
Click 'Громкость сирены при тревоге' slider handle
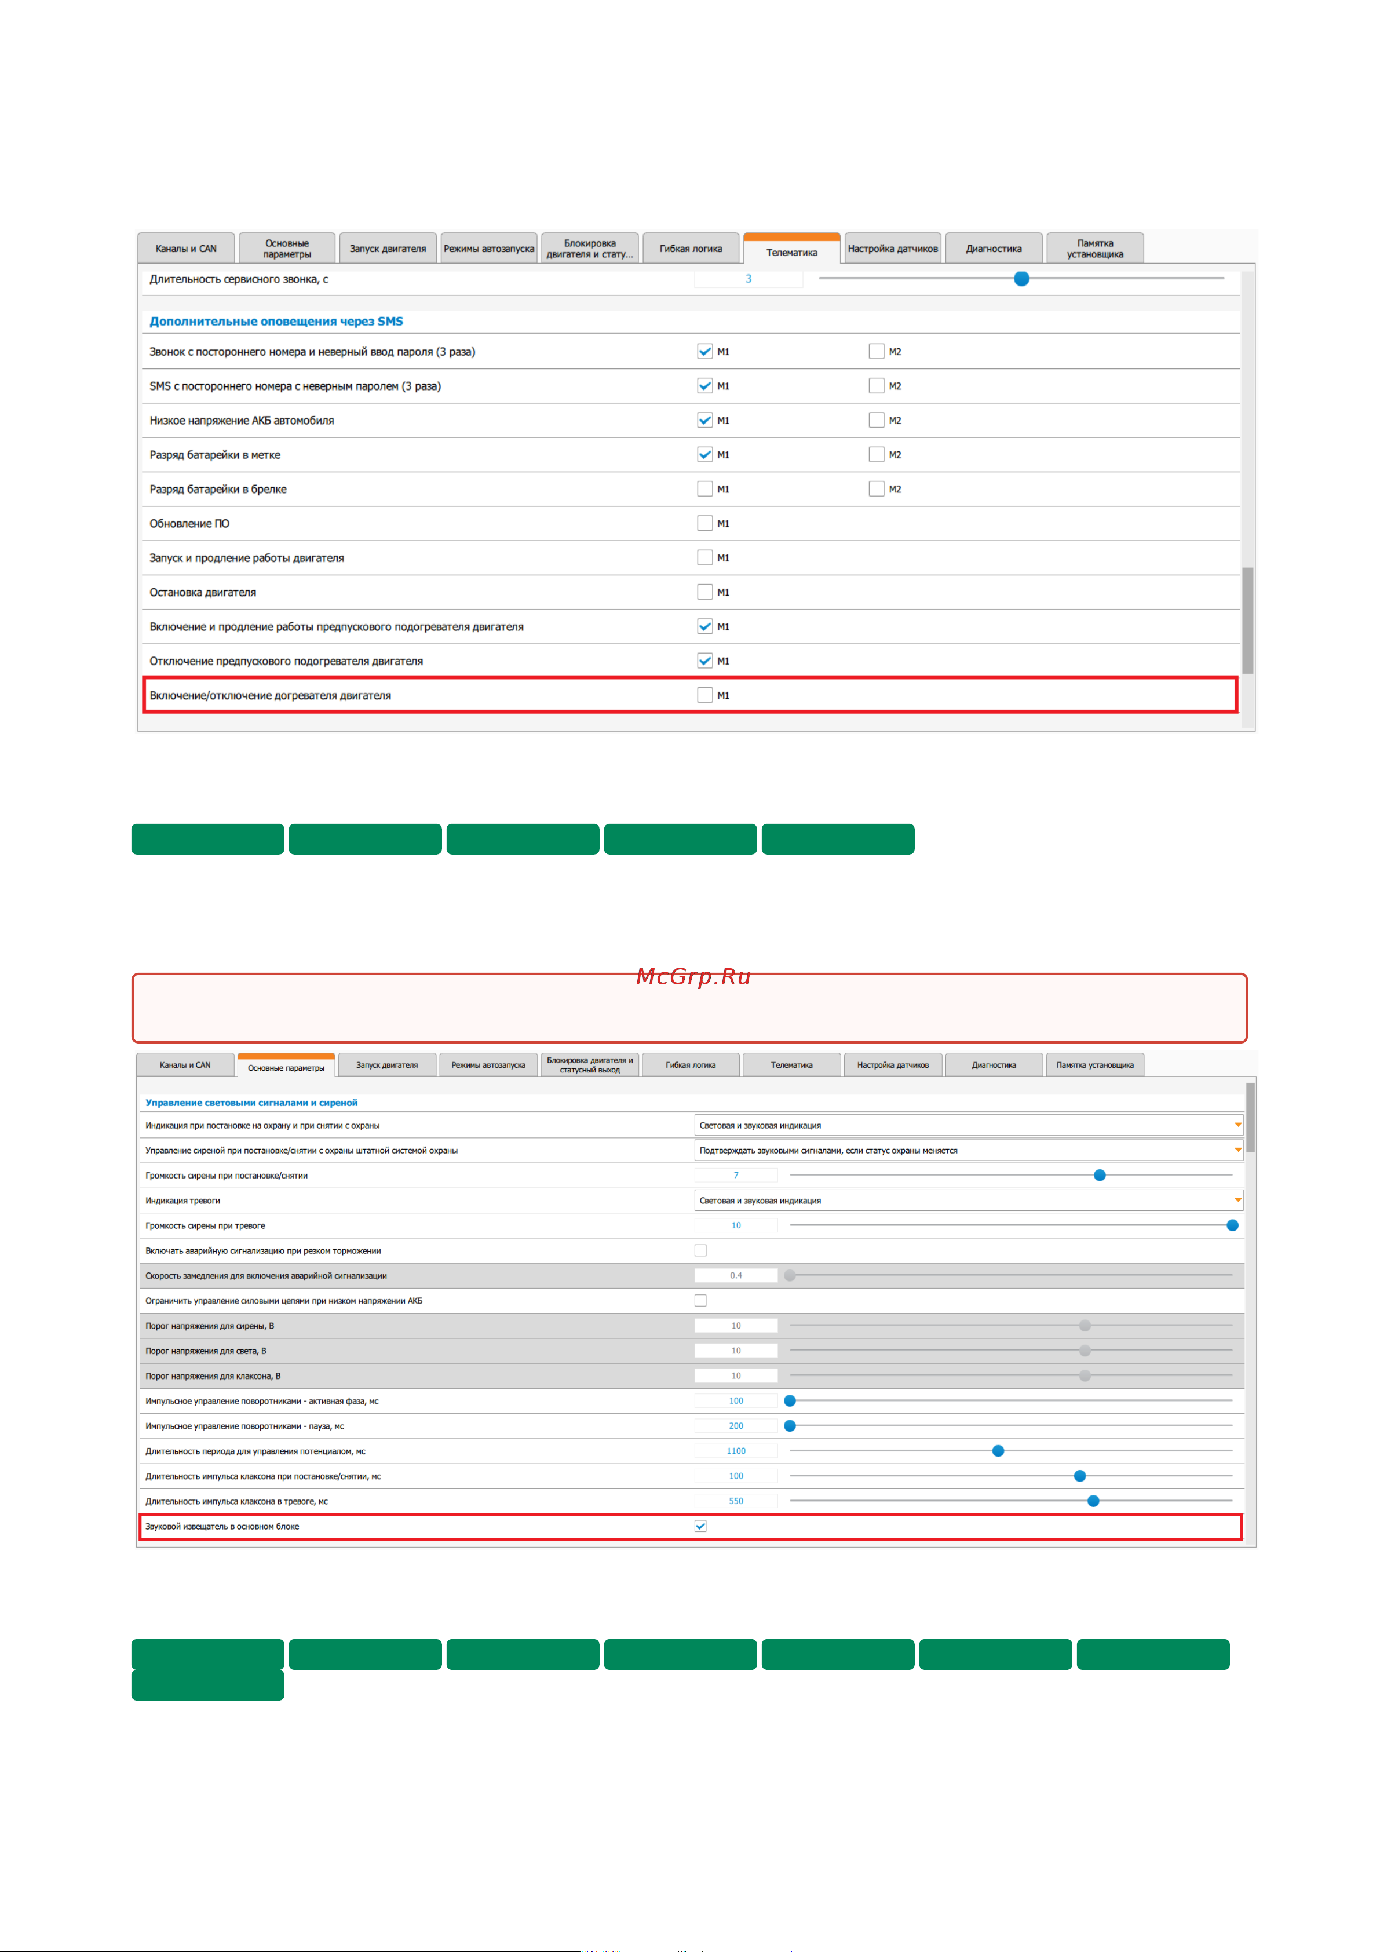pyautogui.click(x=1232, y=1225)
